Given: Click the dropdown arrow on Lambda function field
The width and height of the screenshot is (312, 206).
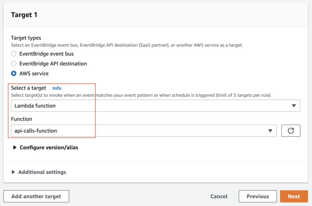Looking at the screenshot, I should coord(294,106).
